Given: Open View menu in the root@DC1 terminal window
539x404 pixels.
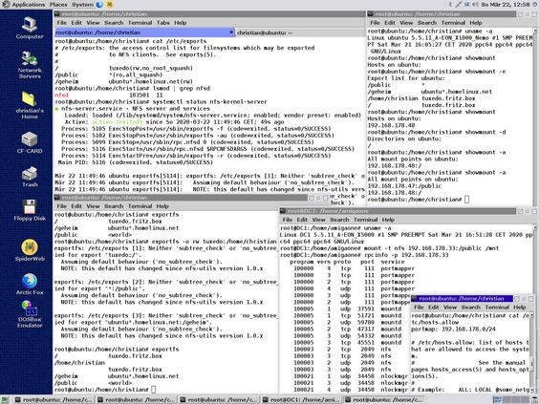Looking at the screenshot, I should 318,220.
